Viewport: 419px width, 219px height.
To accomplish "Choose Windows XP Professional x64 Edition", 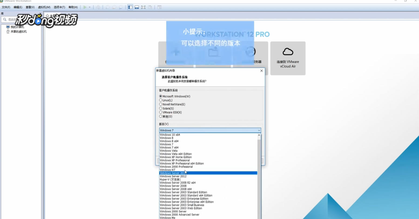I will pyautogui.click(x=208, y=164).
